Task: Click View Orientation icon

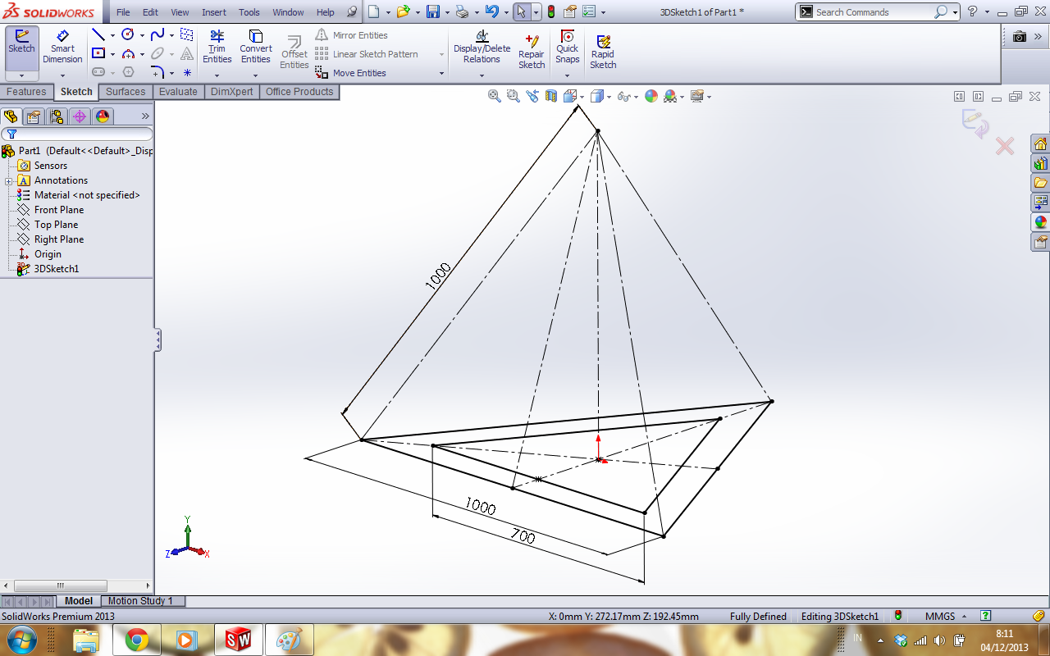Action: [x=571, y=96]
